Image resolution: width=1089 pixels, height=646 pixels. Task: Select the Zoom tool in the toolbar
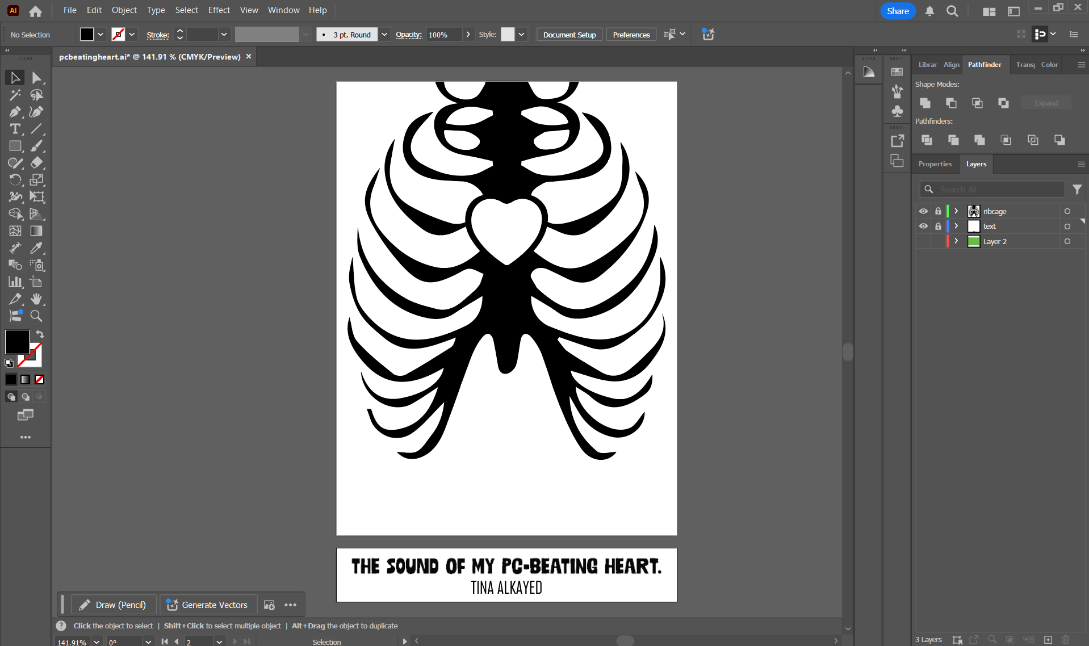[36, 316]
